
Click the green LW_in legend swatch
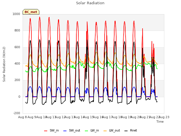pyautogui.click(x=87, y=131)
